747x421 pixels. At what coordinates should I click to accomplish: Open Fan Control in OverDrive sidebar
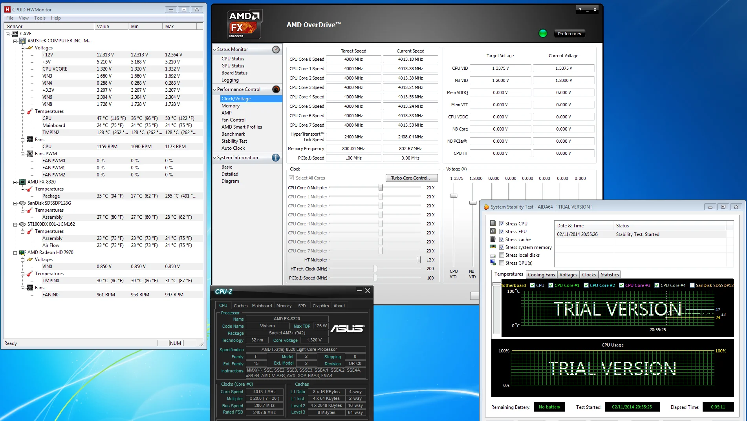pyautogui.click(x=233, y=120)
